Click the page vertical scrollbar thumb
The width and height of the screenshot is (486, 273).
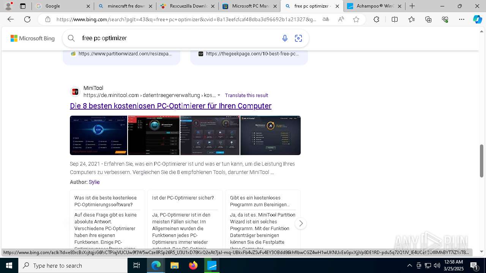tap(482, 161)
